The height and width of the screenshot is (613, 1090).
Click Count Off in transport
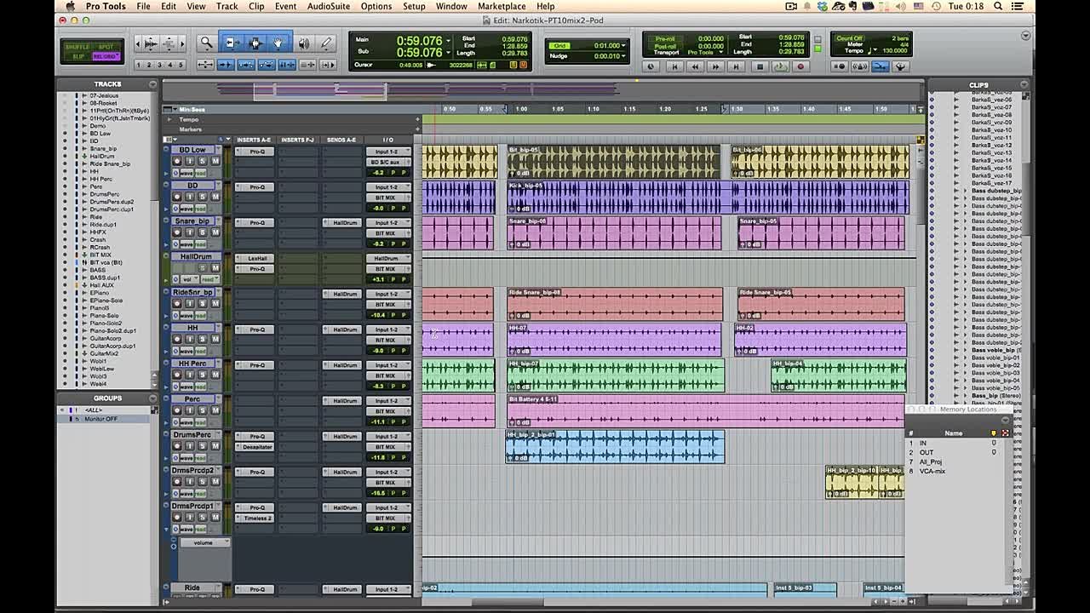tap(849, 38)
